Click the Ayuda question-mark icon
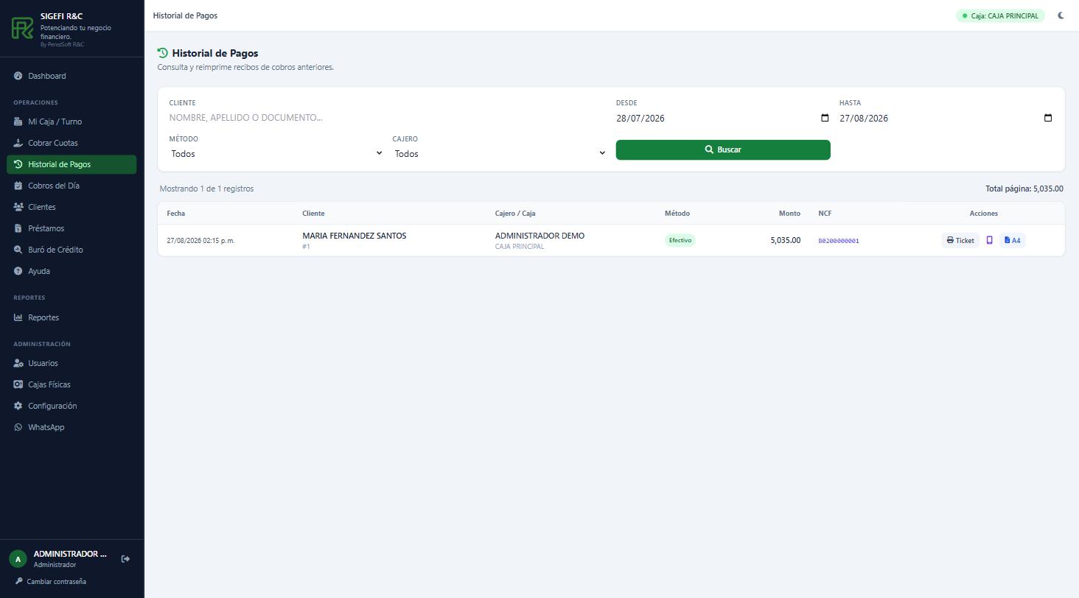The height and width of the screenshot is (598, 1079). click(x=18, y=271)
